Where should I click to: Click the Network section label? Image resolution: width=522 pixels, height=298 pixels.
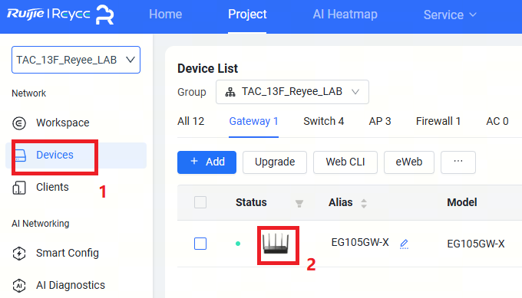click(28, 93)
